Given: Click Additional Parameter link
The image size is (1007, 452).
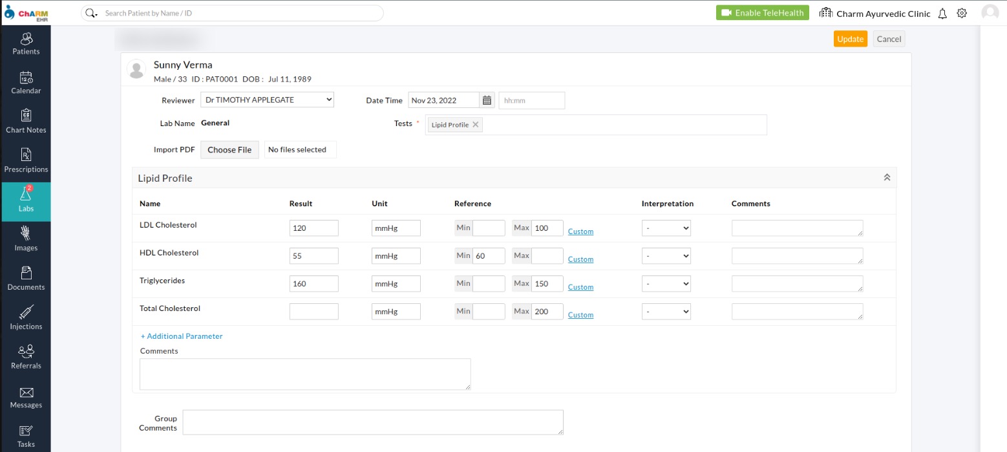Looking at the screenshot, I should pyautogui.click(x=181, y=336).
